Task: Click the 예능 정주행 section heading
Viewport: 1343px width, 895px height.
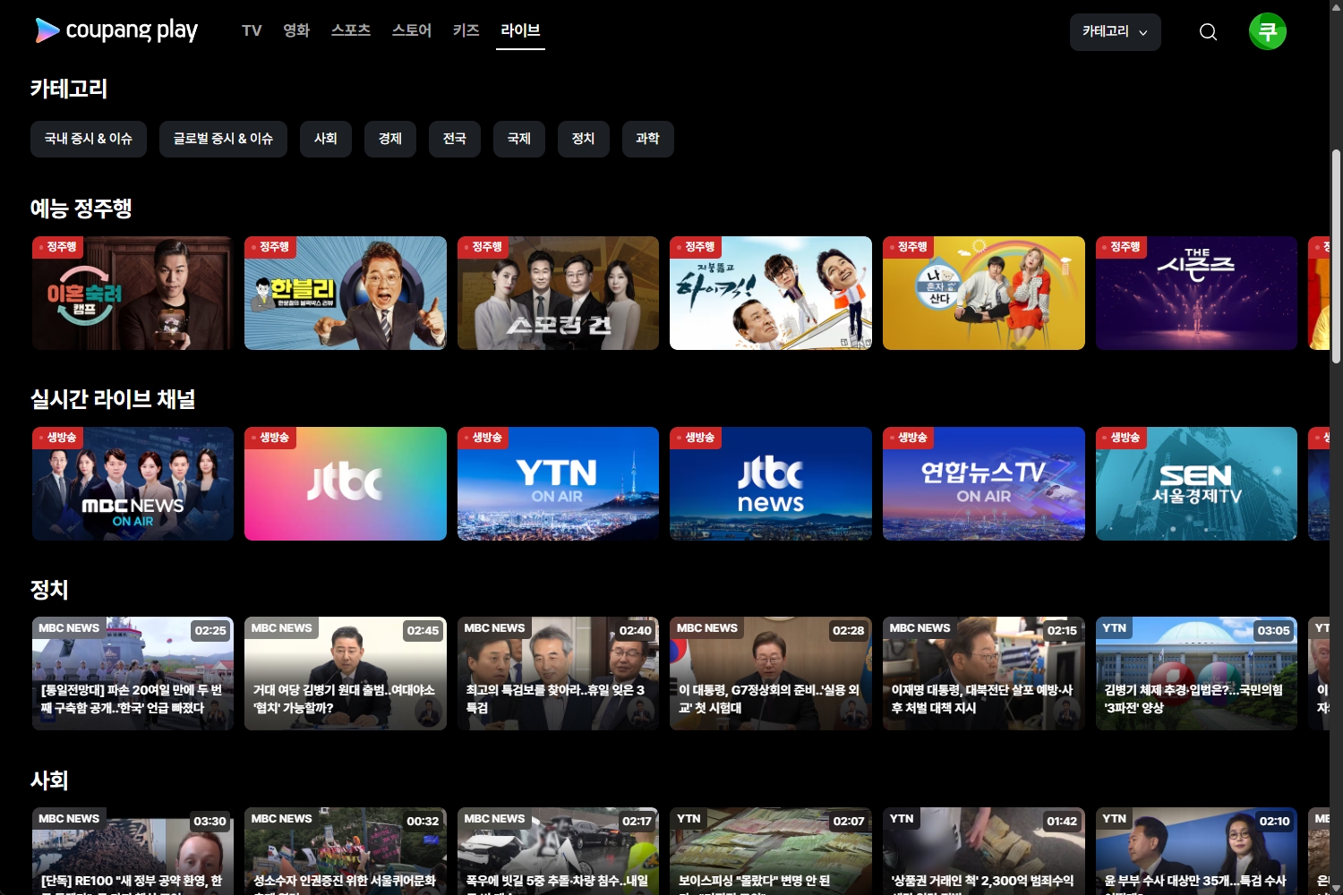Action: click(81, 209)
